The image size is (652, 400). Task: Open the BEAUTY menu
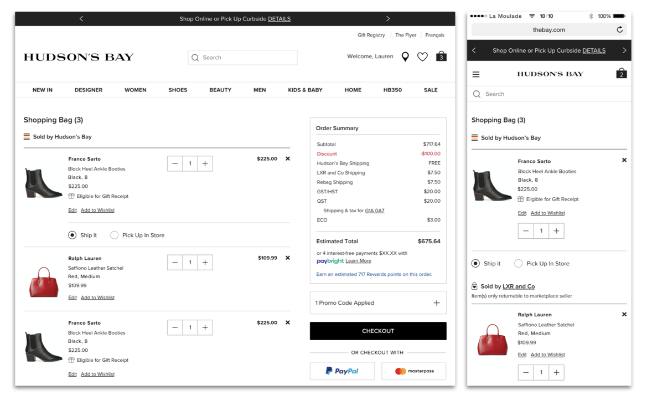click(220, 90)
